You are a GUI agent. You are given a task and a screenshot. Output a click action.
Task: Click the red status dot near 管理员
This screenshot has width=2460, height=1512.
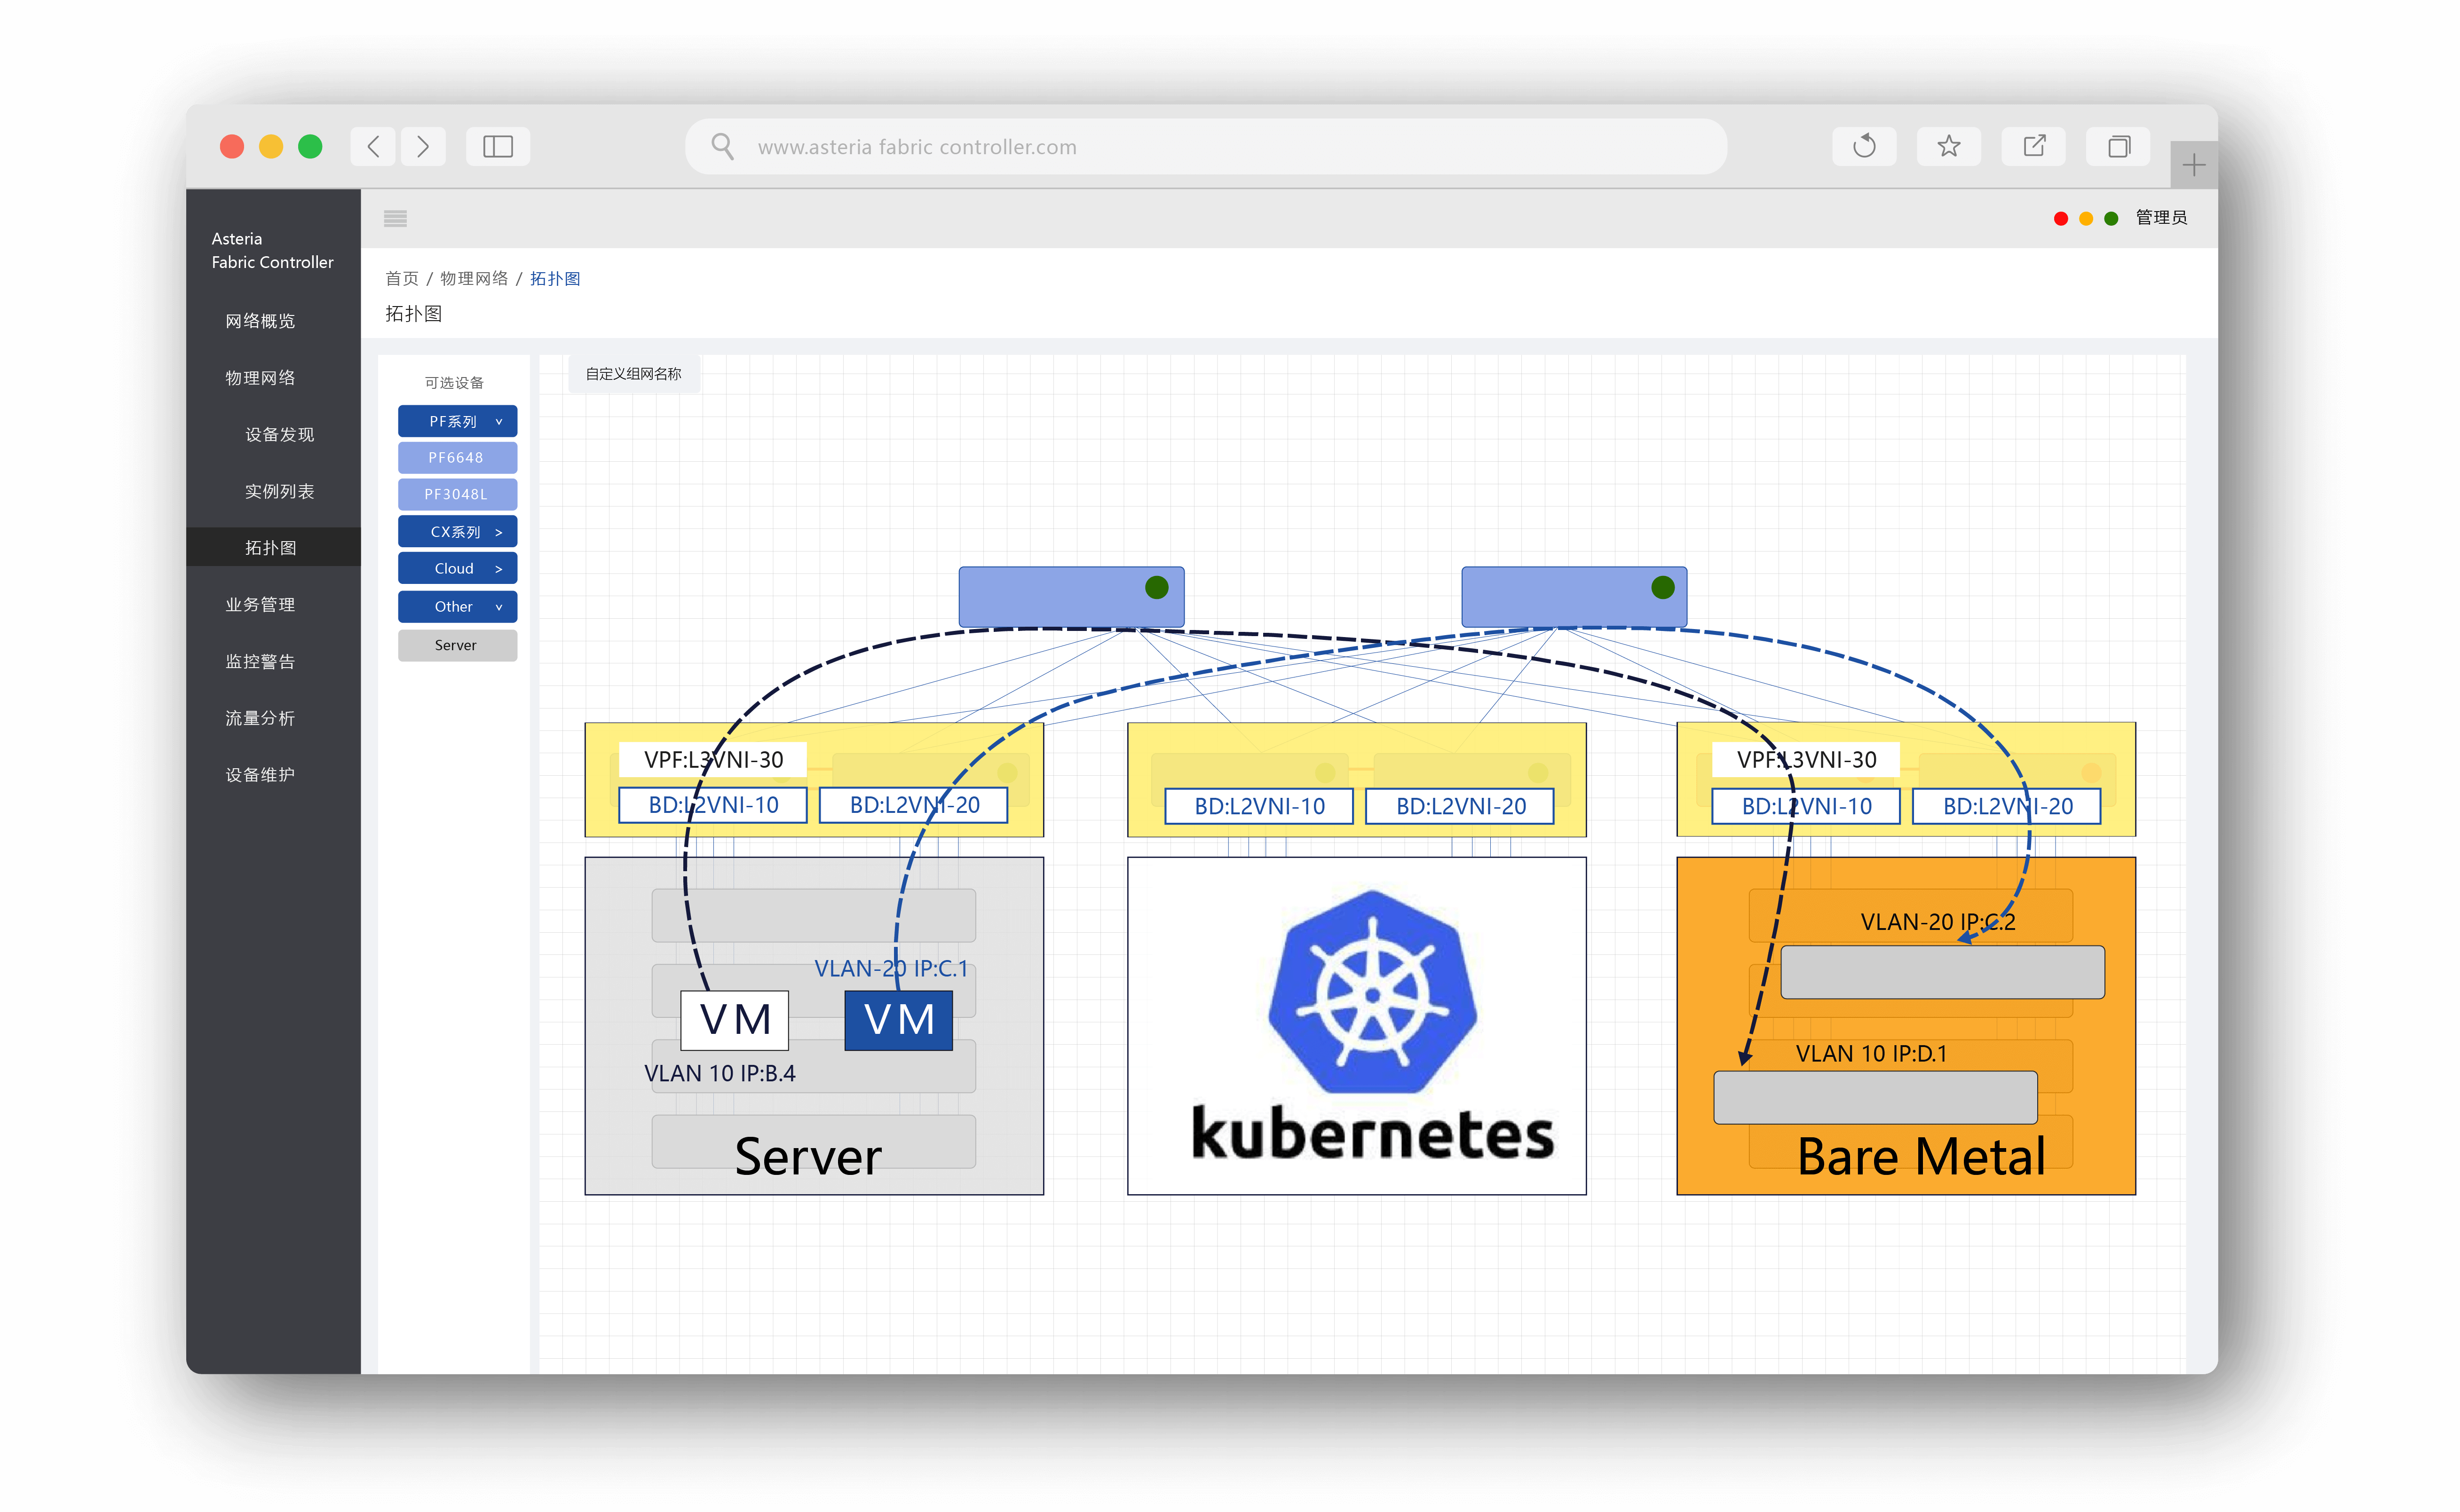2061,218
